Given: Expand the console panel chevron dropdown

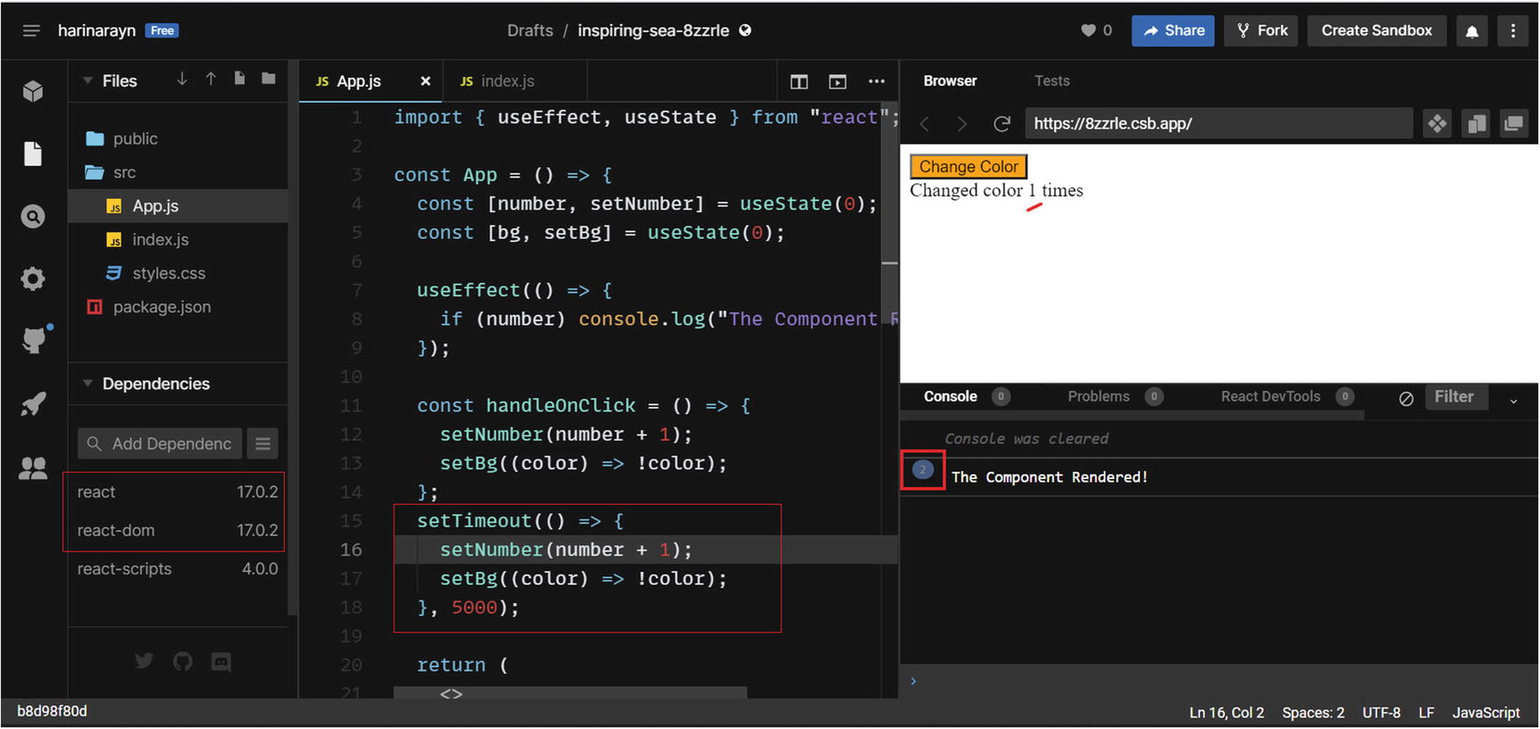Looking at the screenshot, I should click(1513, 401).
